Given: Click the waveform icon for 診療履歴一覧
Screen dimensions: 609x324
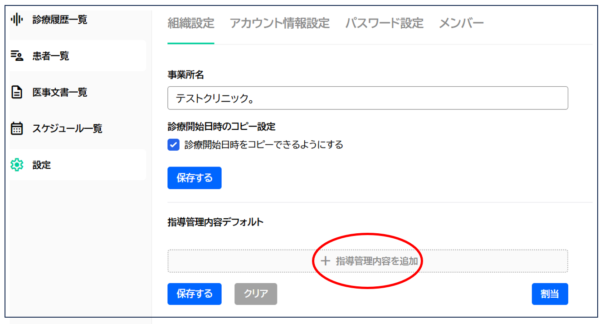Looking at the screenshot, I should pos(16,20).
